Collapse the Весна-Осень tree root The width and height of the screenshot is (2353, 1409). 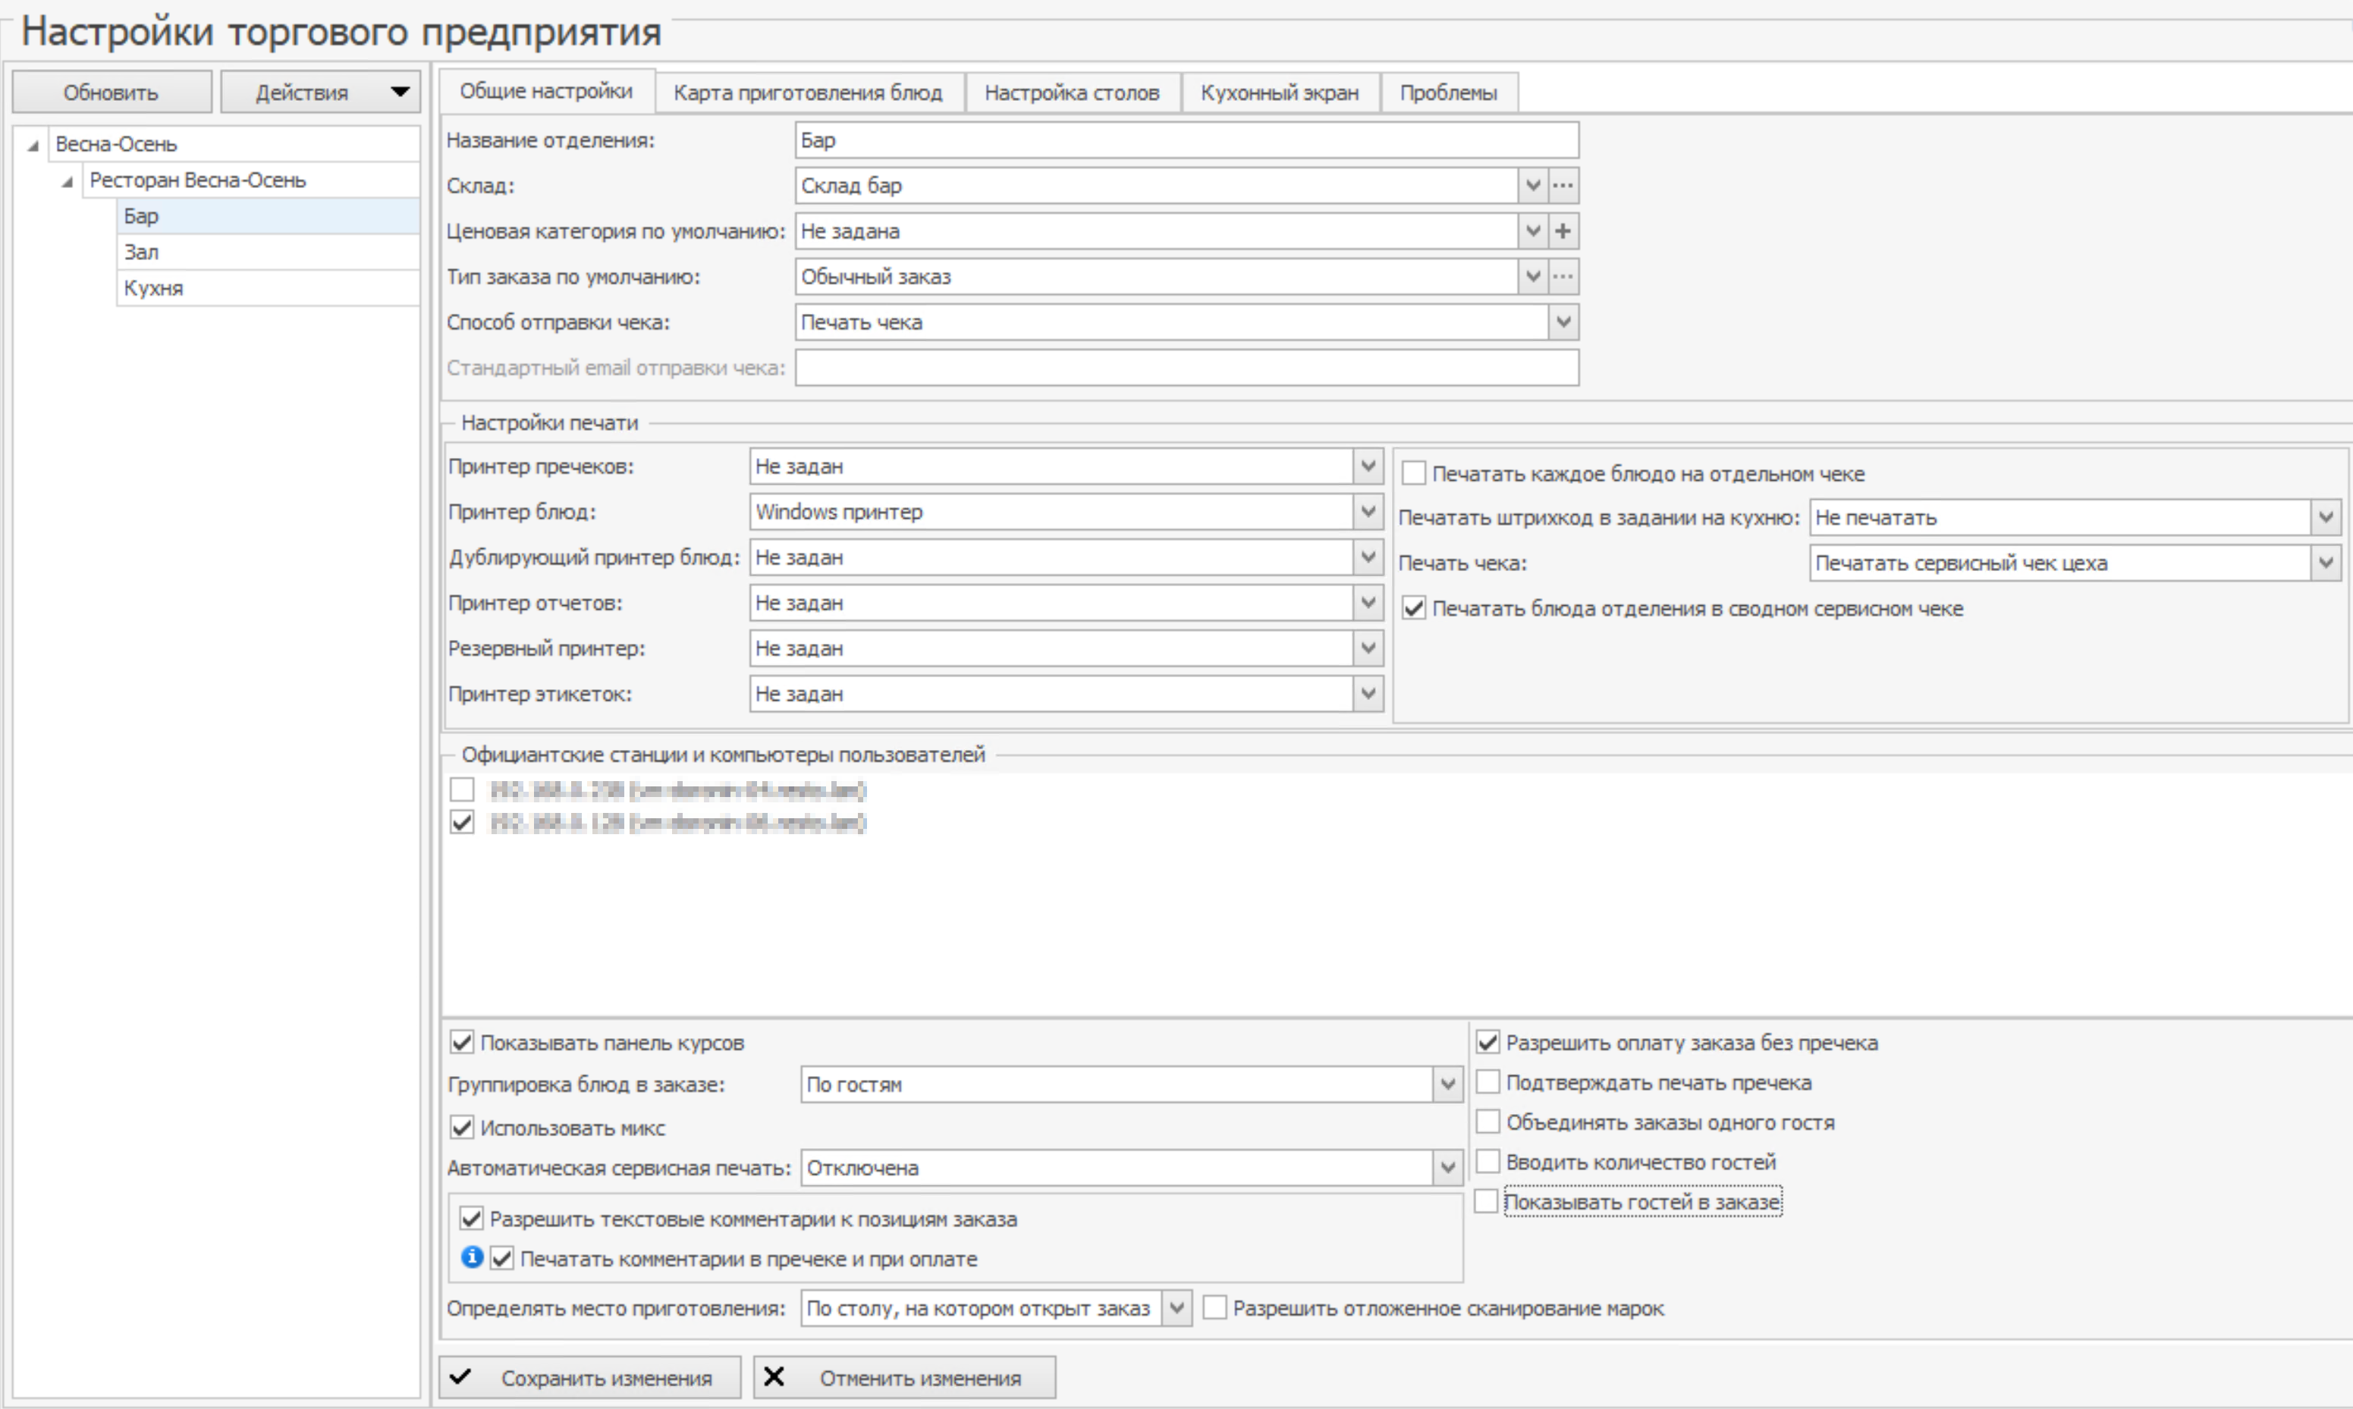pos(33,146)
